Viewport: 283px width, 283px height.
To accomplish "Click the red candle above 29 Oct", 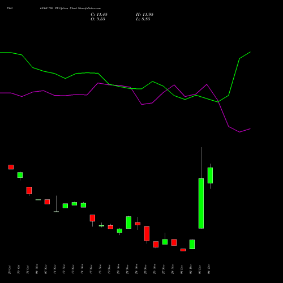I will [x=11, y=167].
